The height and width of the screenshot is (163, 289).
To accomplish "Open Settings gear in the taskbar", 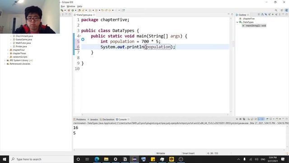I will [x=116, y=159].
